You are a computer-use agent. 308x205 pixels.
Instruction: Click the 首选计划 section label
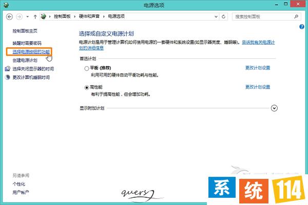pyautogui.click(x=88, y=58)
